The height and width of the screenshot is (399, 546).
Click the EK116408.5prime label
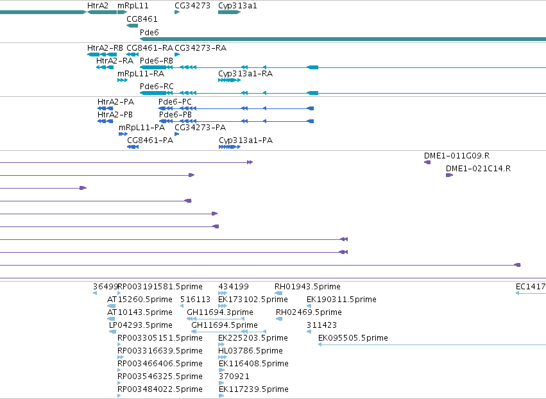tap(253, 364)
